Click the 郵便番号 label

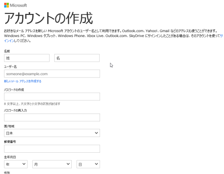click(10, 142)
